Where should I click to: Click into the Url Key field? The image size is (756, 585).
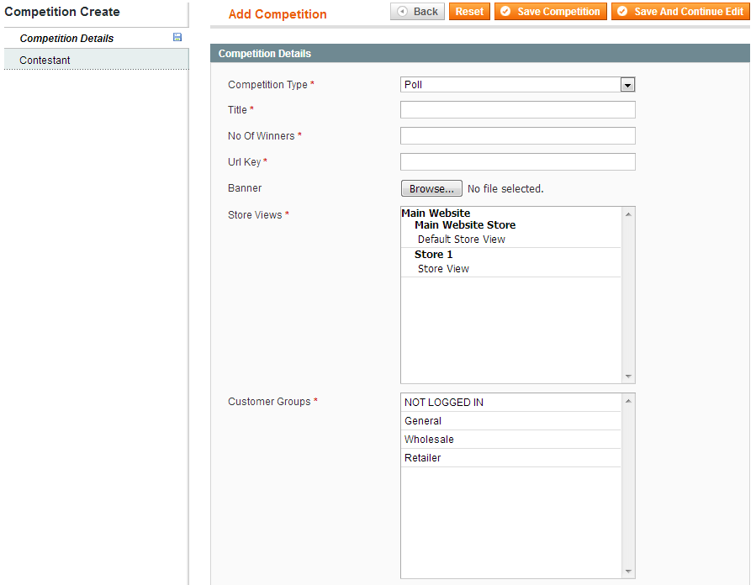click(x=517, y=162)
